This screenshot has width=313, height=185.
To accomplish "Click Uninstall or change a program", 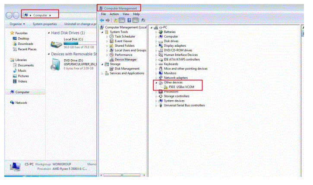I will tap(80, 24).
